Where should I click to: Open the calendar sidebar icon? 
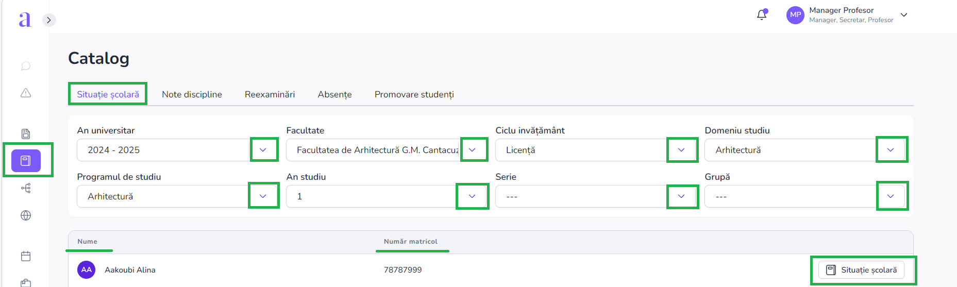(x=26, y=256)
